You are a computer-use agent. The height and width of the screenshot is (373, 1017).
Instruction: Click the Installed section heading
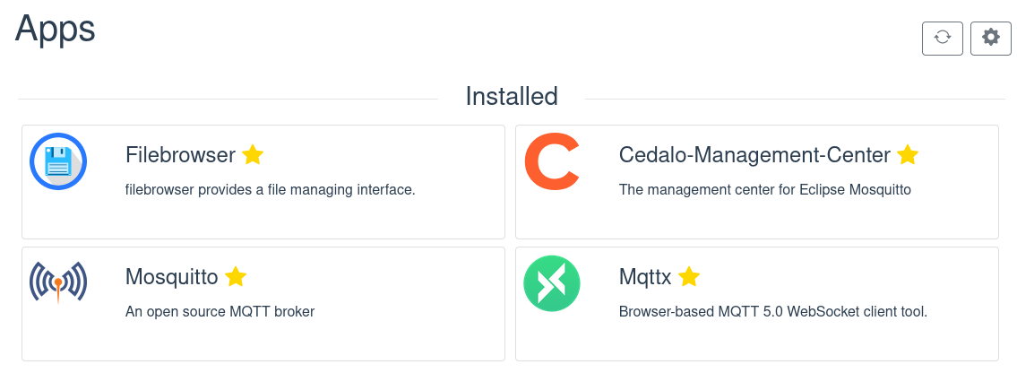point(512,96)
